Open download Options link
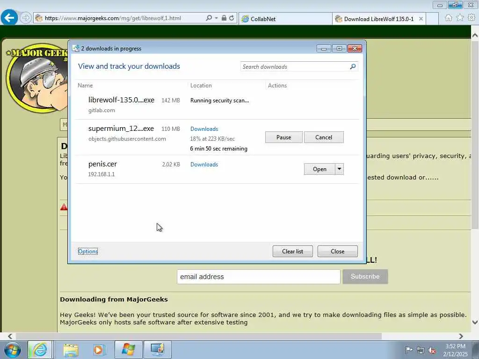Image resolution: width=479 pixels, height=359 pixels. 88,251
